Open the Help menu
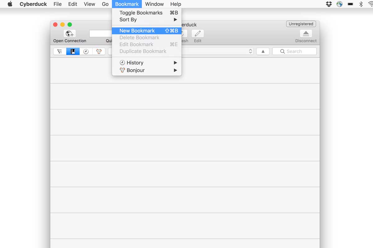 (x=176, y=4)
